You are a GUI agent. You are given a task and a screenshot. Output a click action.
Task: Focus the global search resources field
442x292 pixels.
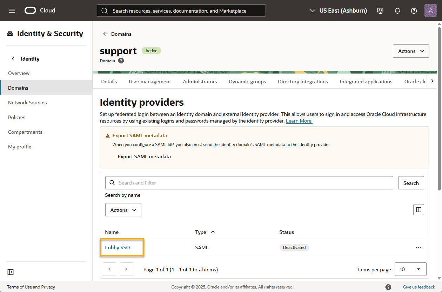click(x=181, y=11)
